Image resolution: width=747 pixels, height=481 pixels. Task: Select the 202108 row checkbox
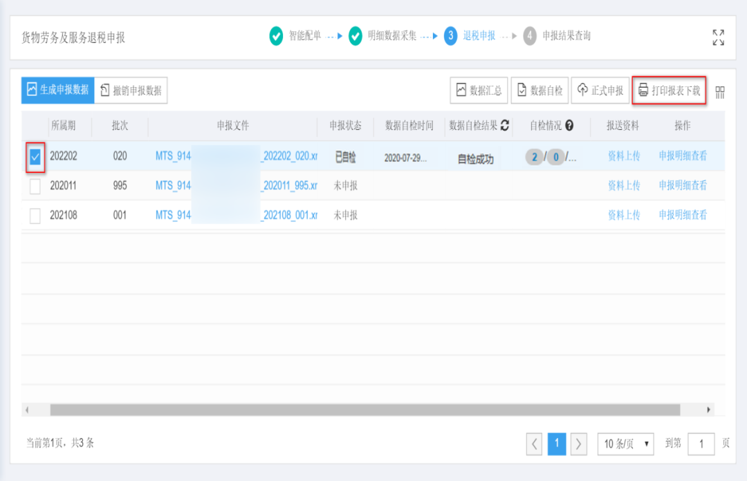click(x=35, y=217)
